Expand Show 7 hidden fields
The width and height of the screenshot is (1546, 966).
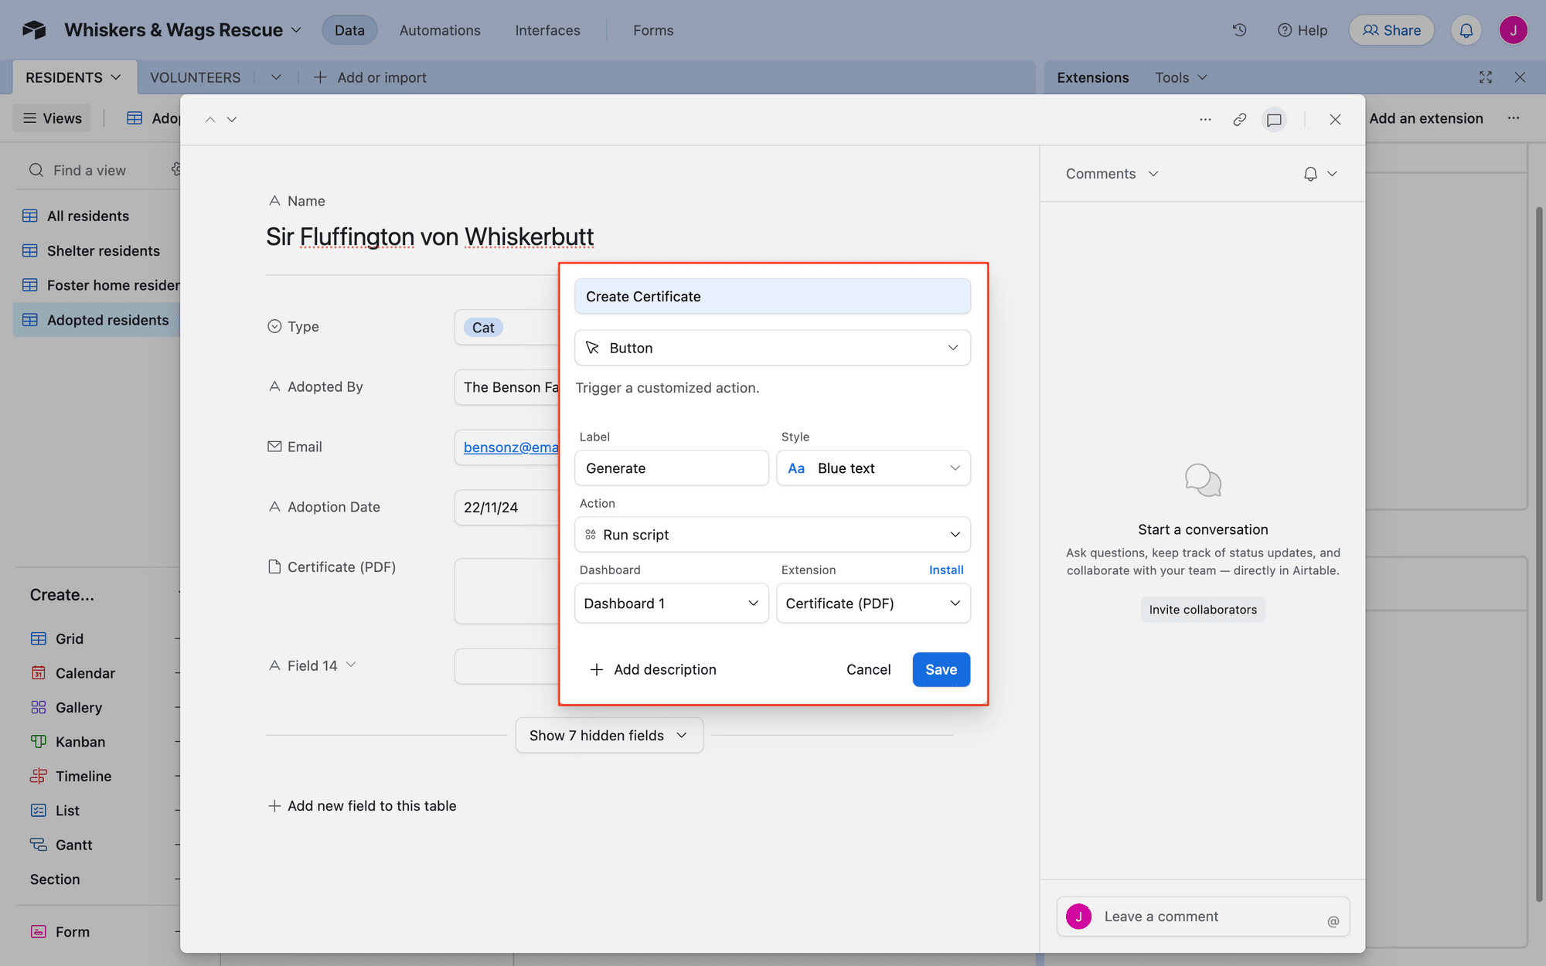[x=608, y=735]
